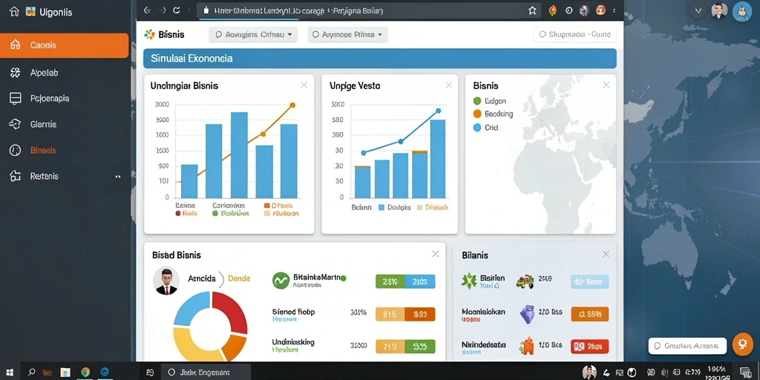Expand the Rertenis more-options dots

118,177
